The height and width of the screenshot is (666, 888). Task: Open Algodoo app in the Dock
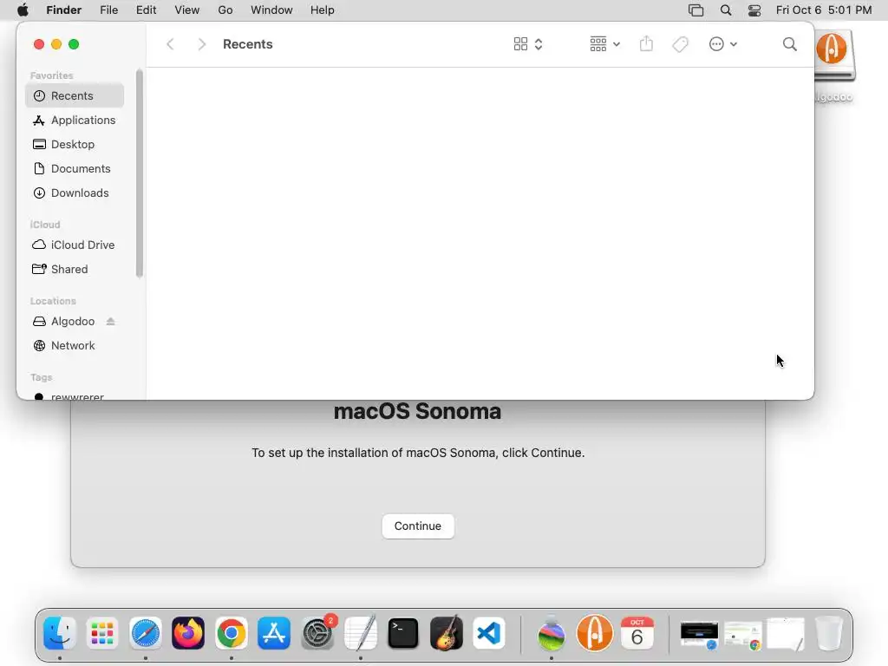click(594, 633)
